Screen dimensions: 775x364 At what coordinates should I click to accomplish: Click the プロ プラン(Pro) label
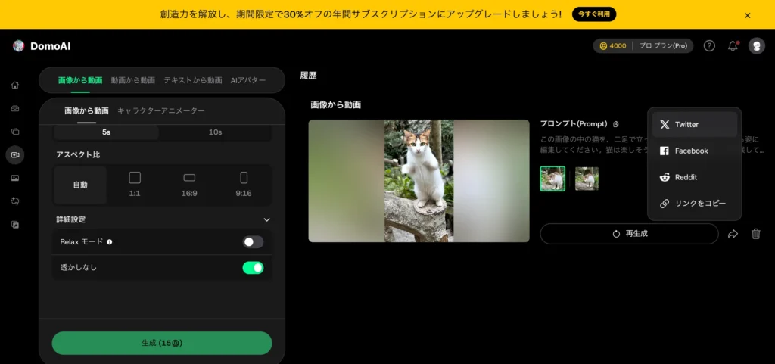pos(663,46)
